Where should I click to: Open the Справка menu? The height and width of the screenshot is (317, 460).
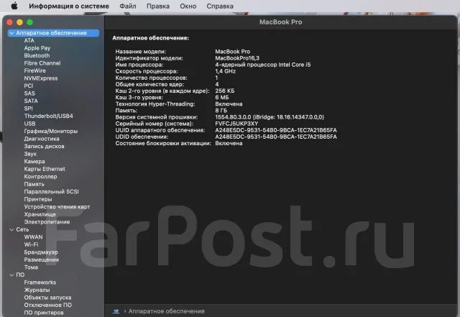point(220,6)
